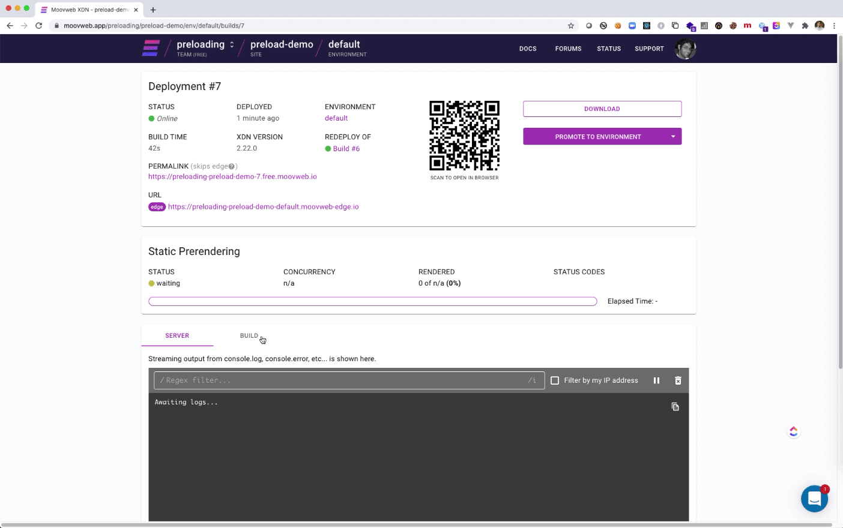This screenshot has height=528, width=843.
Task: Enable Filter by my IP address
Action: coord(555,380)
